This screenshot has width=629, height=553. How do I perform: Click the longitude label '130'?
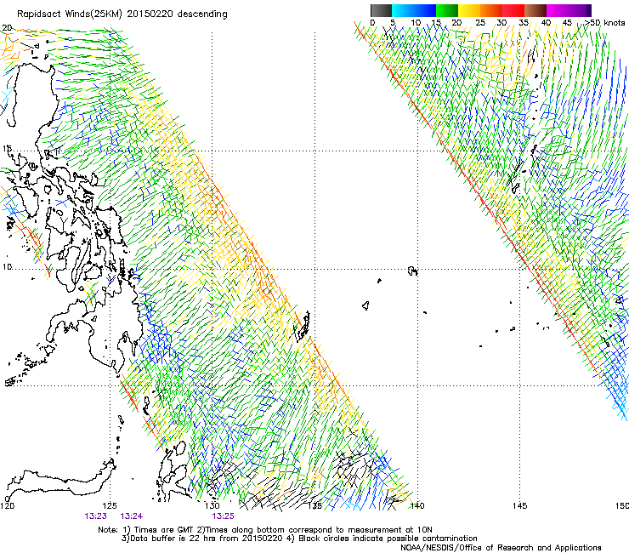[212, 505]
